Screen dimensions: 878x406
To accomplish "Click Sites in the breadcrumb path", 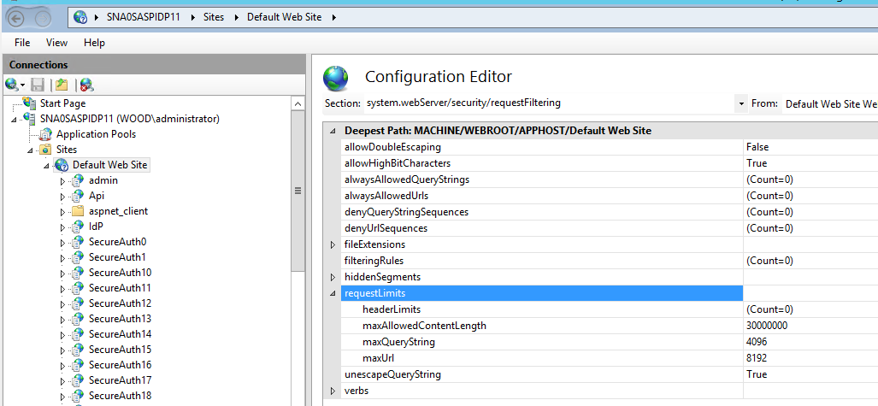I will 214,17.
